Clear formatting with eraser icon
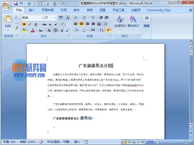 pyautogui.click(x=63, y=24)
